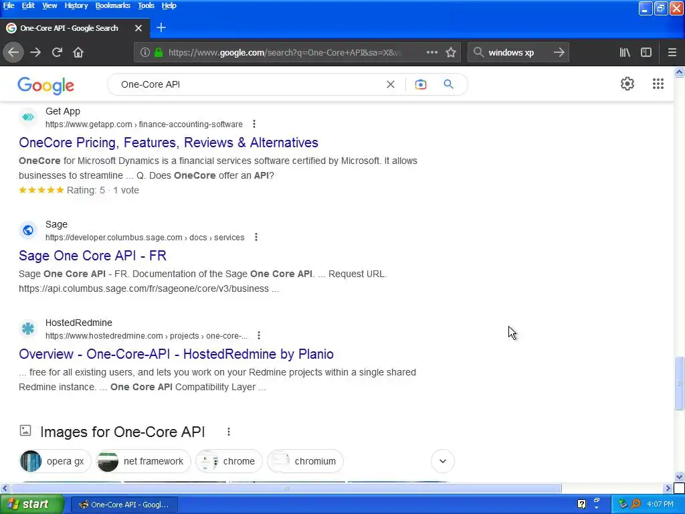The height and width of the screenshot is (514, 685).
Task: Bookmark this page with the star icon
Action: [451, 52]
